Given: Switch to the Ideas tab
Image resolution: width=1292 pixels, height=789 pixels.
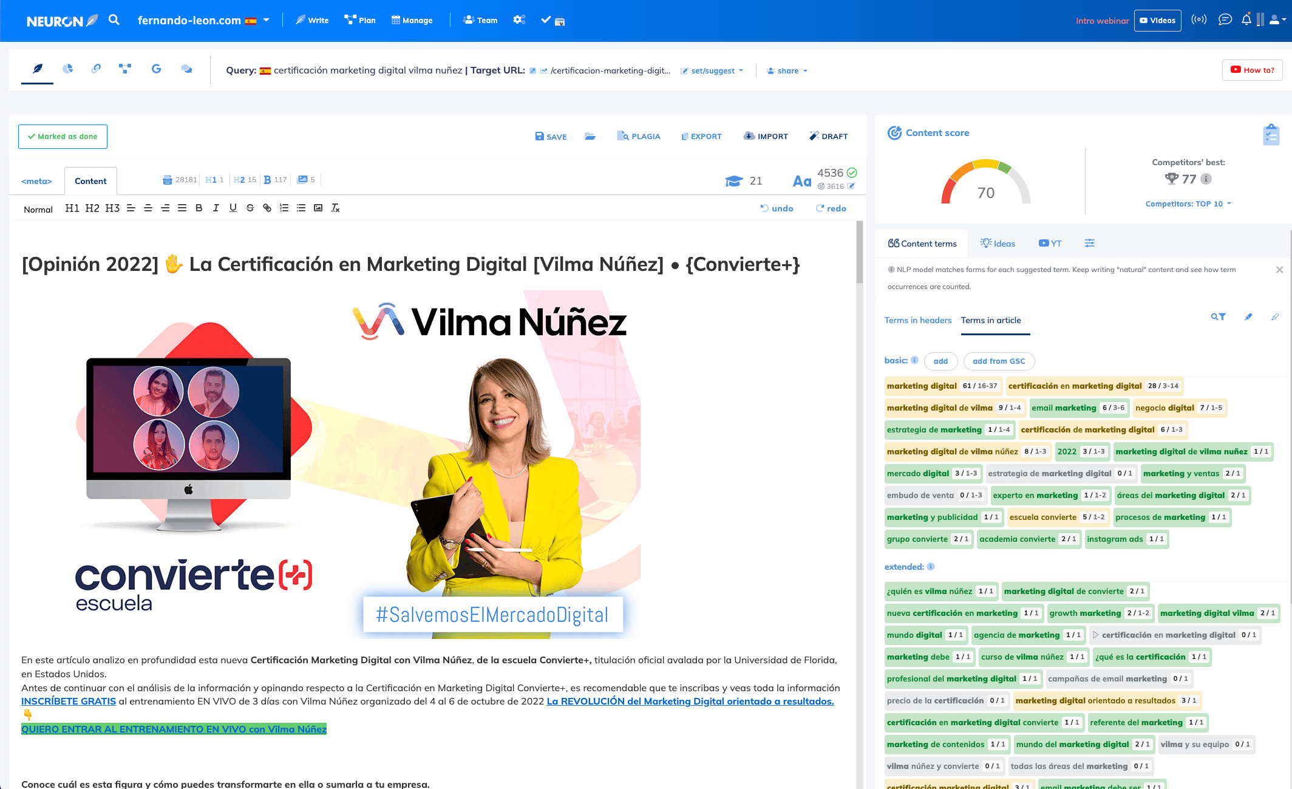Looking at the screenshot, I should tap(998, 244).
